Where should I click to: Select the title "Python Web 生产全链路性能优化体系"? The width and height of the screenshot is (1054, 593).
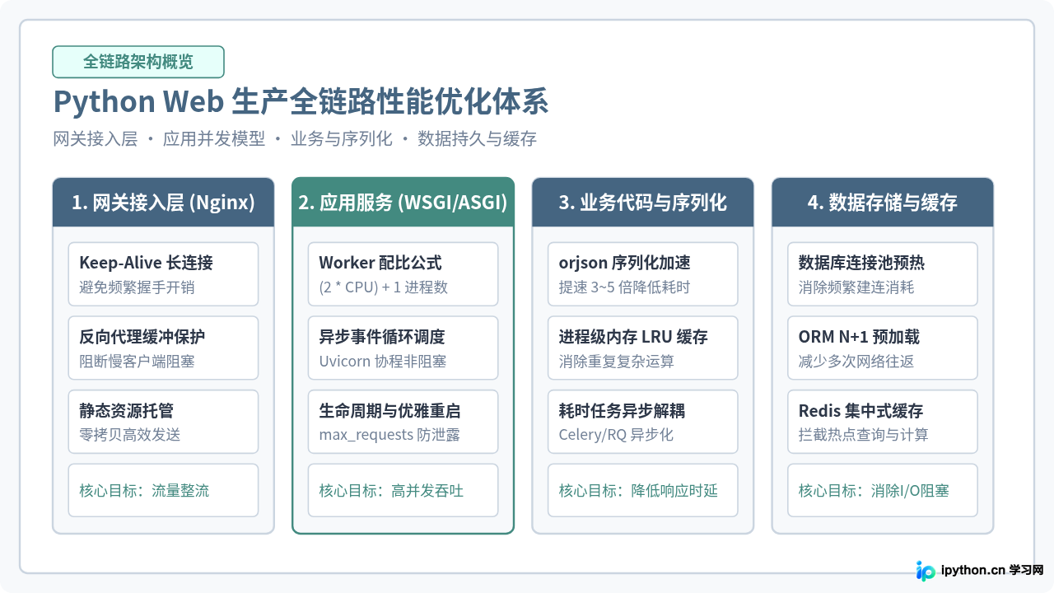point(301,102)
